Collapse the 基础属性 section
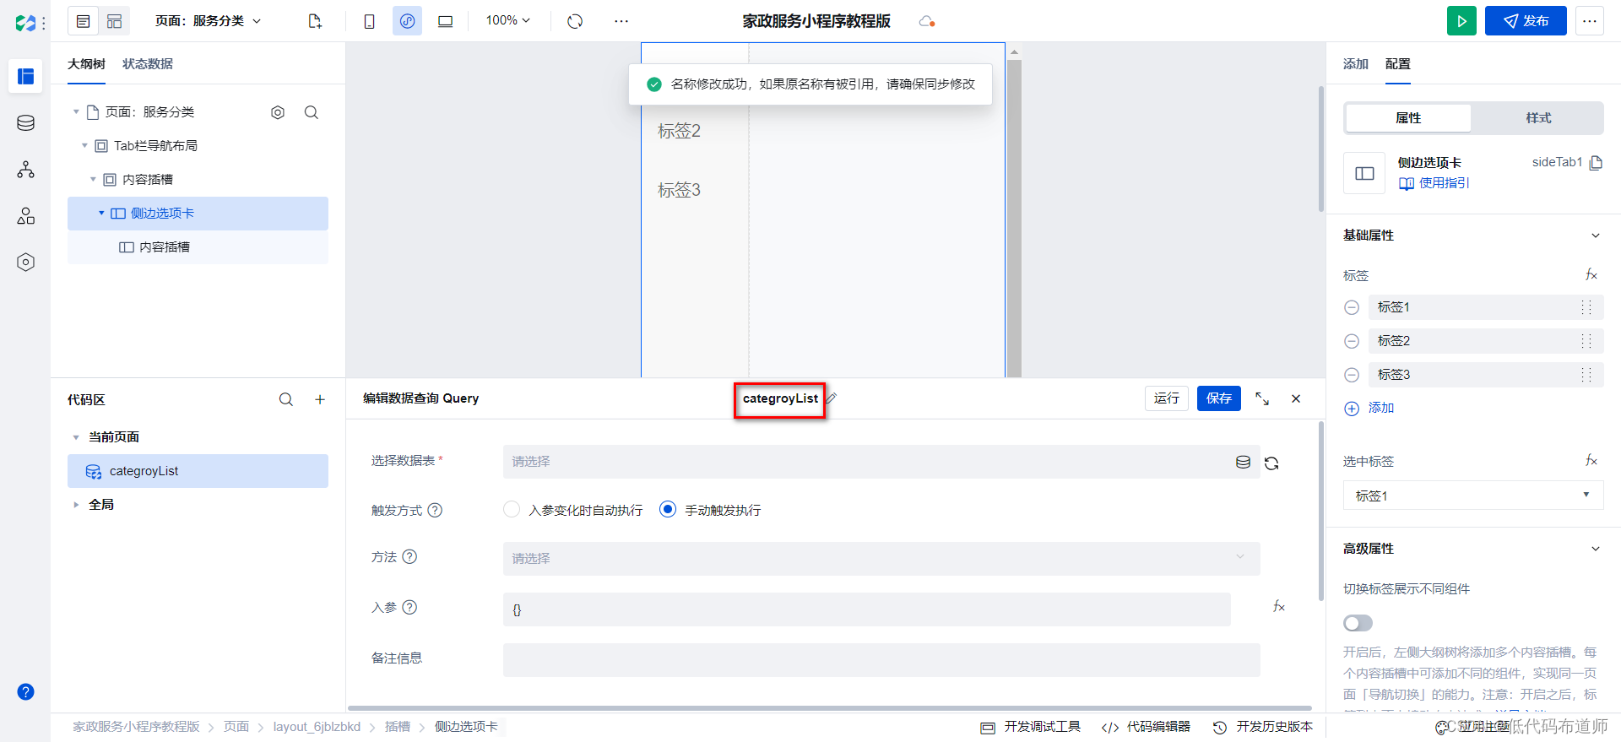 pos(1595,236)
